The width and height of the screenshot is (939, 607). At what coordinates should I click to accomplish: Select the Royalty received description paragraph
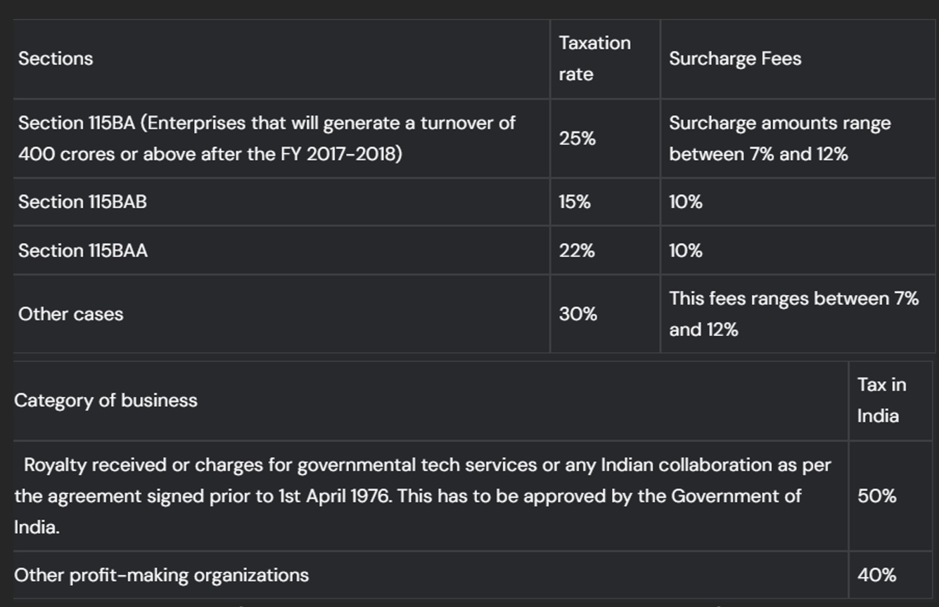[422, 496]
